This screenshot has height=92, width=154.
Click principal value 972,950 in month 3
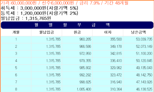tap(85, 54)
